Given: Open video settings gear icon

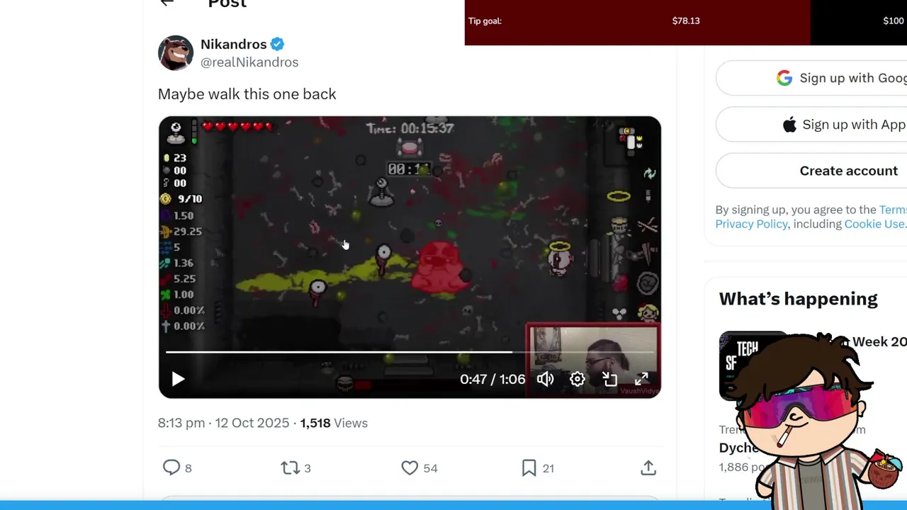Looking at the screenshot, I should tap(578, 379).
